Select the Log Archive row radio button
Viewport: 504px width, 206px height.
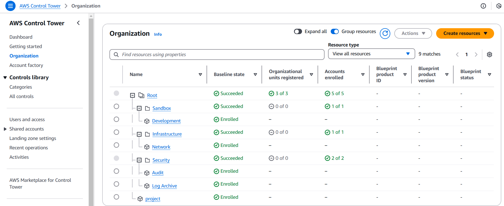click(116, 184)
